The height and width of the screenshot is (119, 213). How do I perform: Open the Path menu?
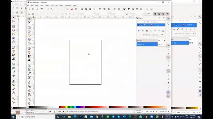52,5
